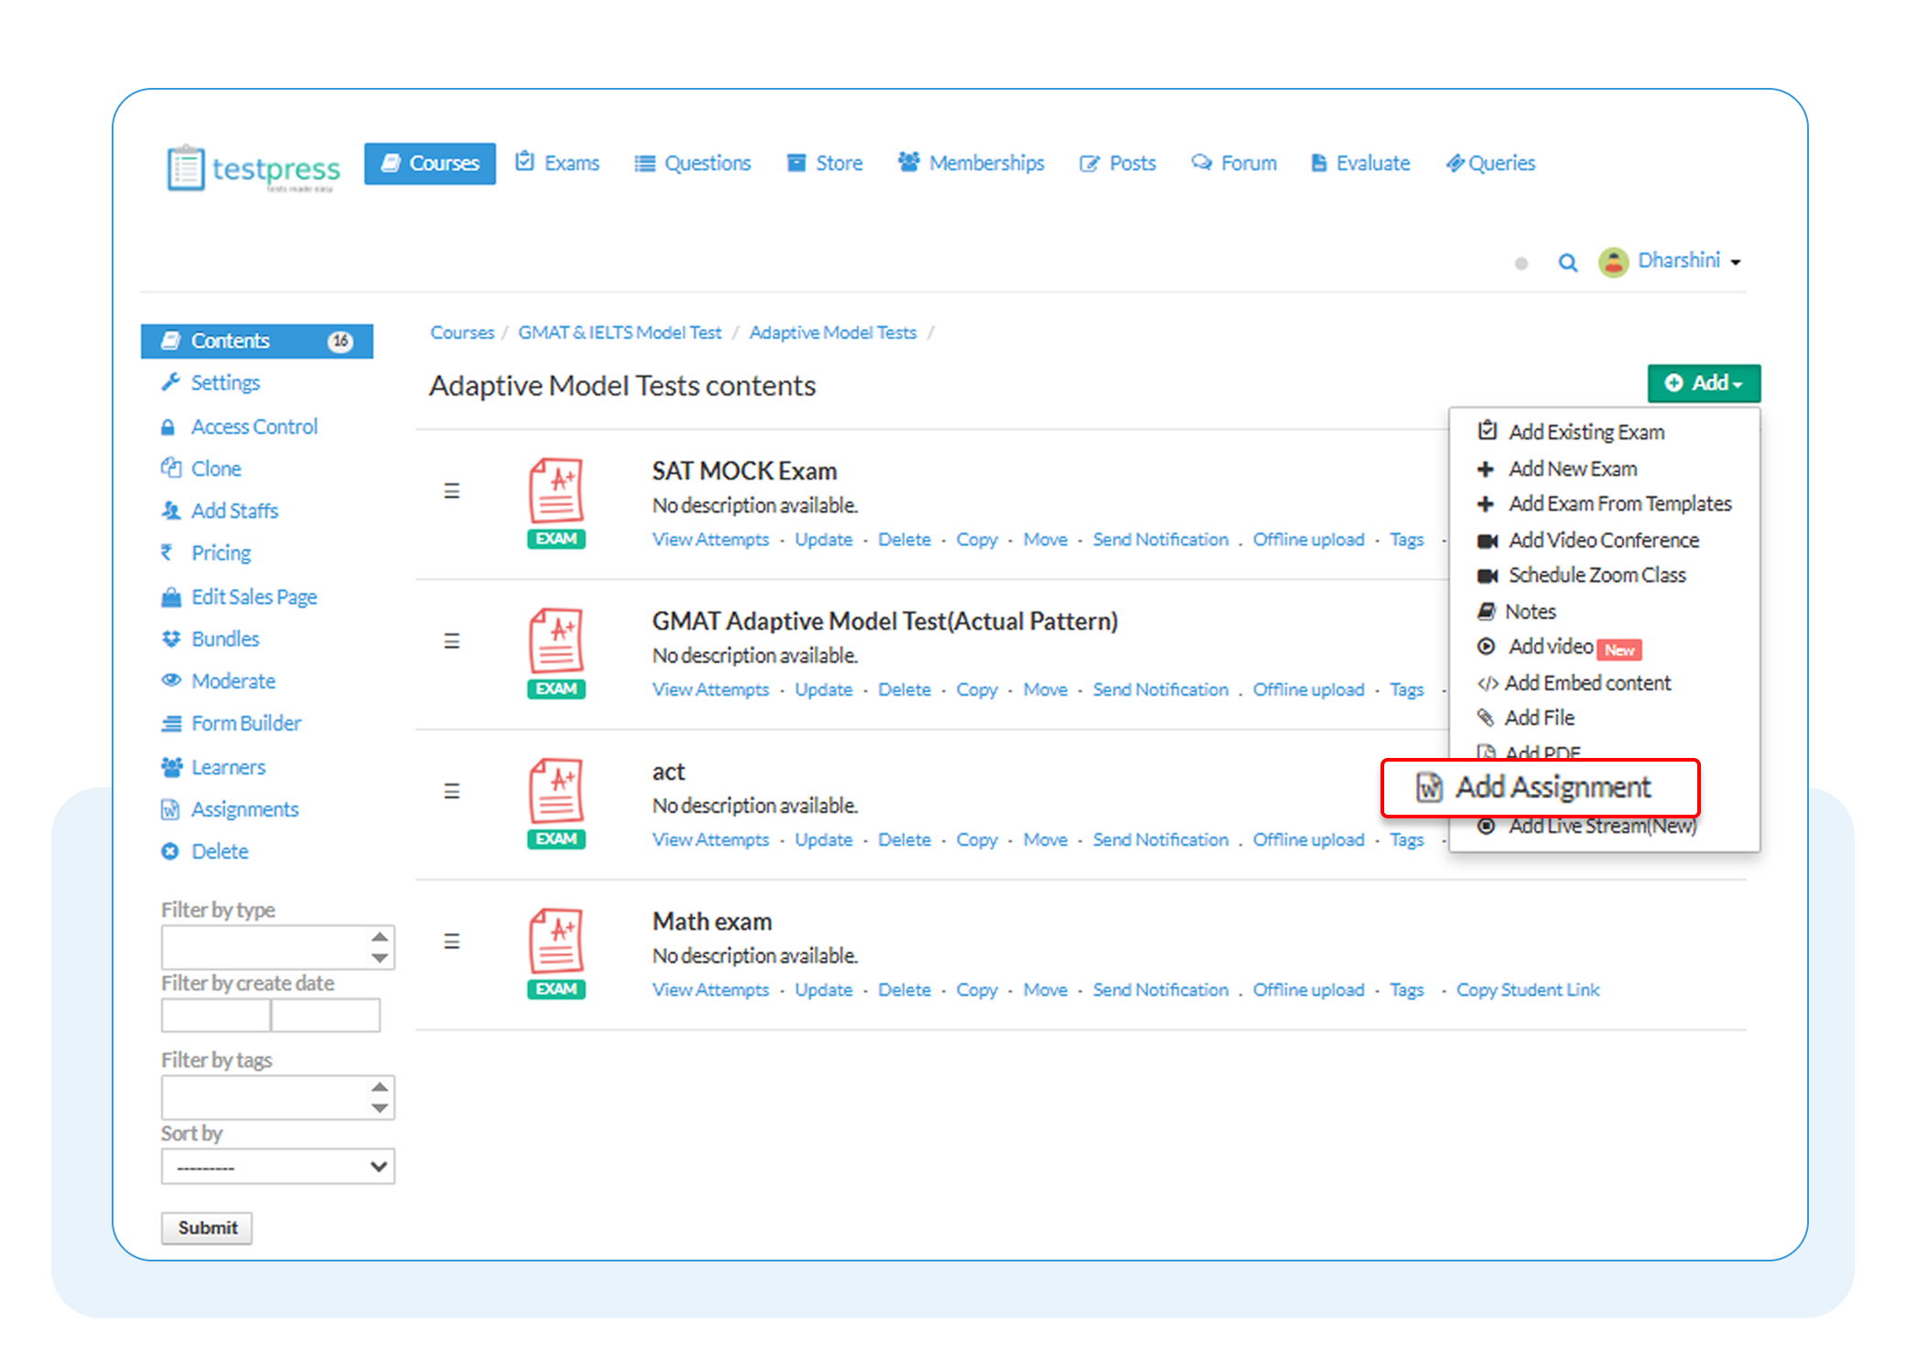Click the drag handle beside act exam
1906x1353 pixels.
[x=451, y=791]
